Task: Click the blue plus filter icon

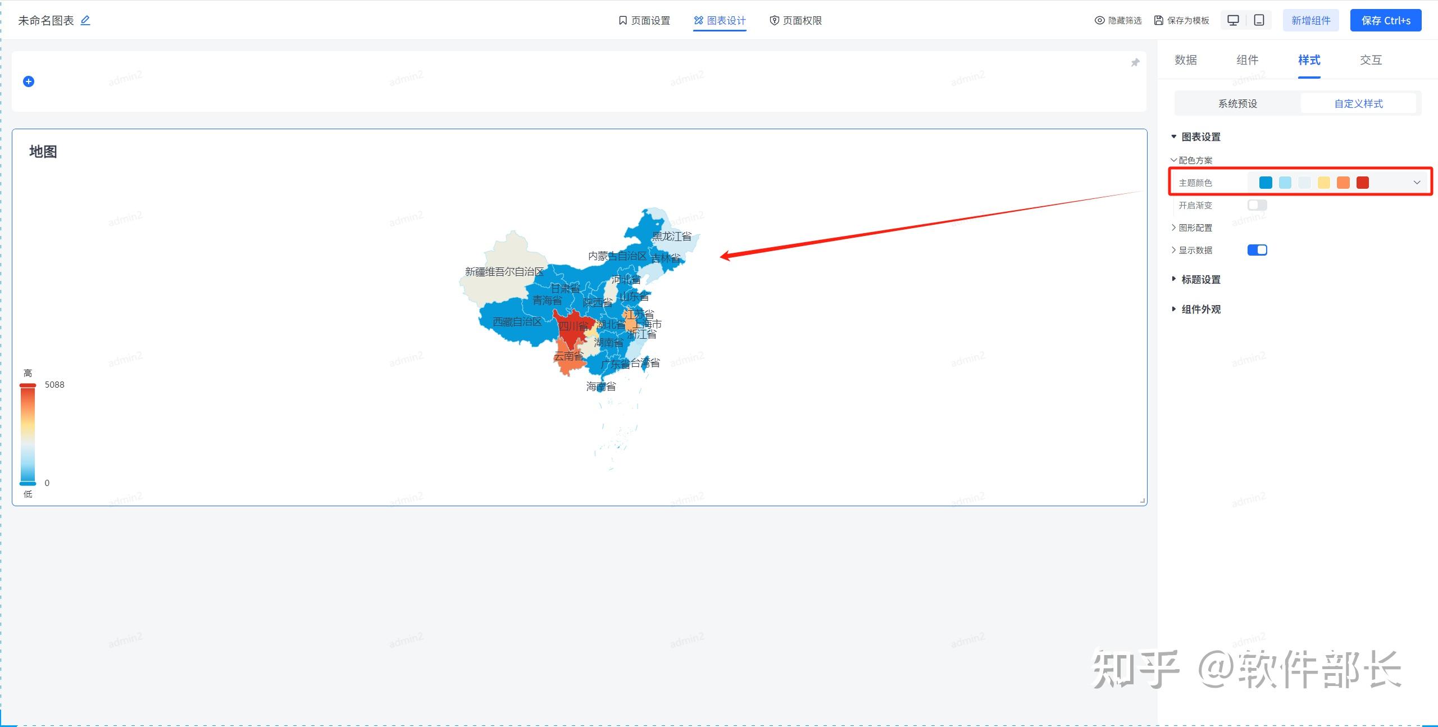Action: (29, 81)
